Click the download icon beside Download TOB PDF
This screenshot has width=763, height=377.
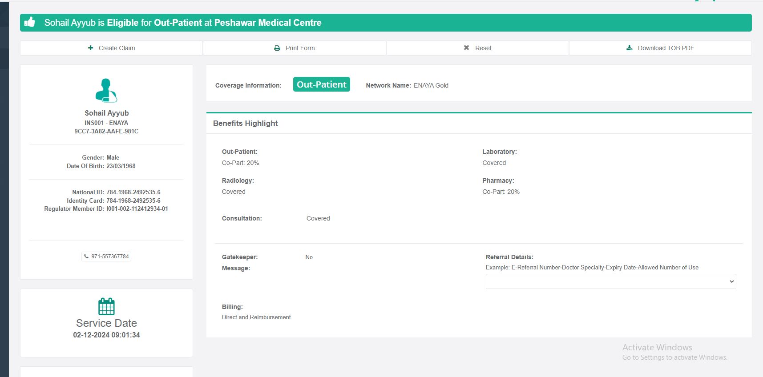tap(630, 48)
